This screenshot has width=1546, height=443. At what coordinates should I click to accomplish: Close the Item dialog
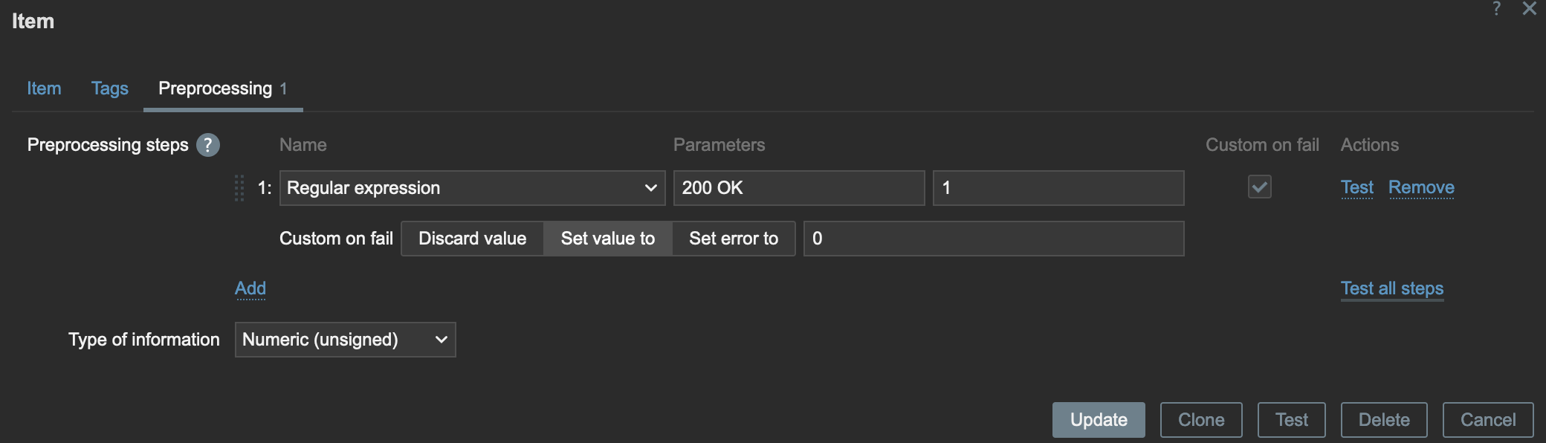tap(1529, 9)
